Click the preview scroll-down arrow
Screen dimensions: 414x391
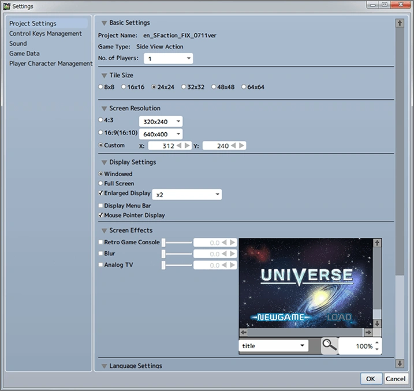377,323
